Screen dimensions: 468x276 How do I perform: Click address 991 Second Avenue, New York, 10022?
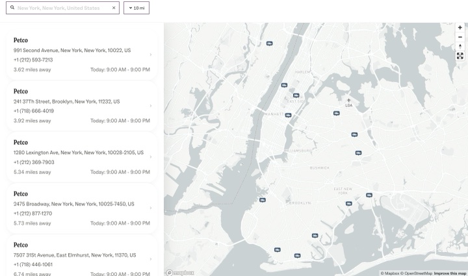[x=72, y=51]
